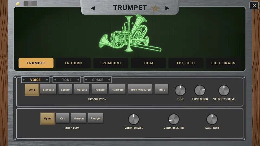260x146 pixels.
Task: Click the FALL / DOIT knob
Action: 212,119
